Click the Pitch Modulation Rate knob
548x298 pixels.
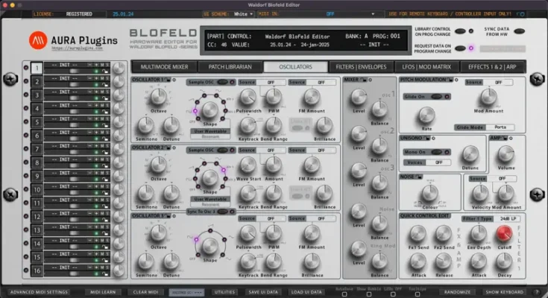click(426, 114)
